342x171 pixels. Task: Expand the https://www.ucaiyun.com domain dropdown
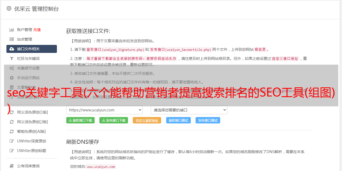pos(104,110)
